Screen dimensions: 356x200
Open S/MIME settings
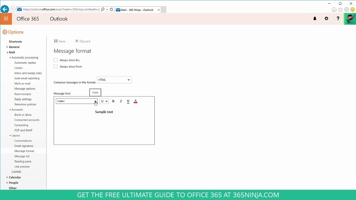pos(16,172)
